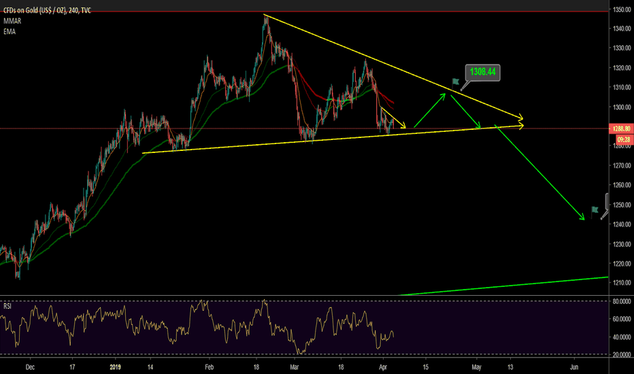
Task: Click the 1260.00 price axis label
Action: (x=622, y=185)
